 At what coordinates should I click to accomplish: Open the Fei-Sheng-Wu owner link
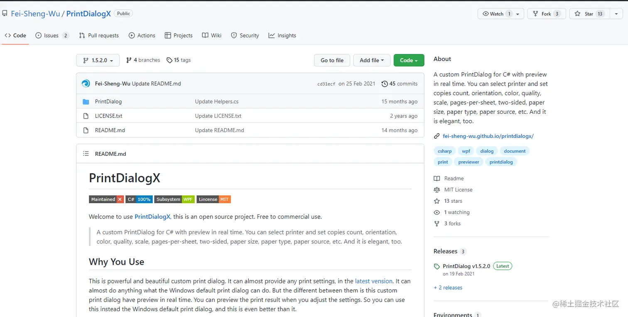[35, 14]
